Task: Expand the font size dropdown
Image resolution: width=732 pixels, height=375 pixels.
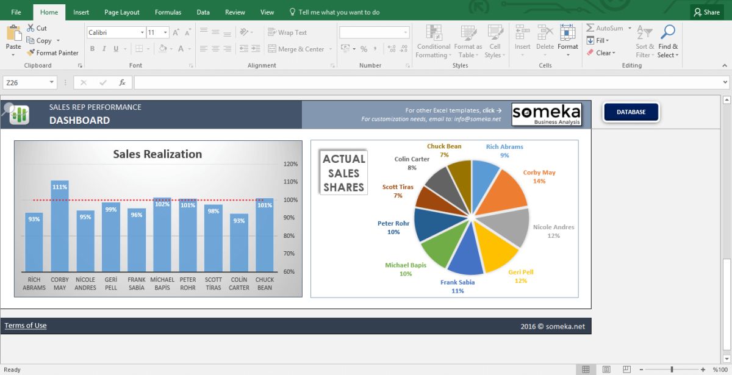Action: click(x=166, y=32)
